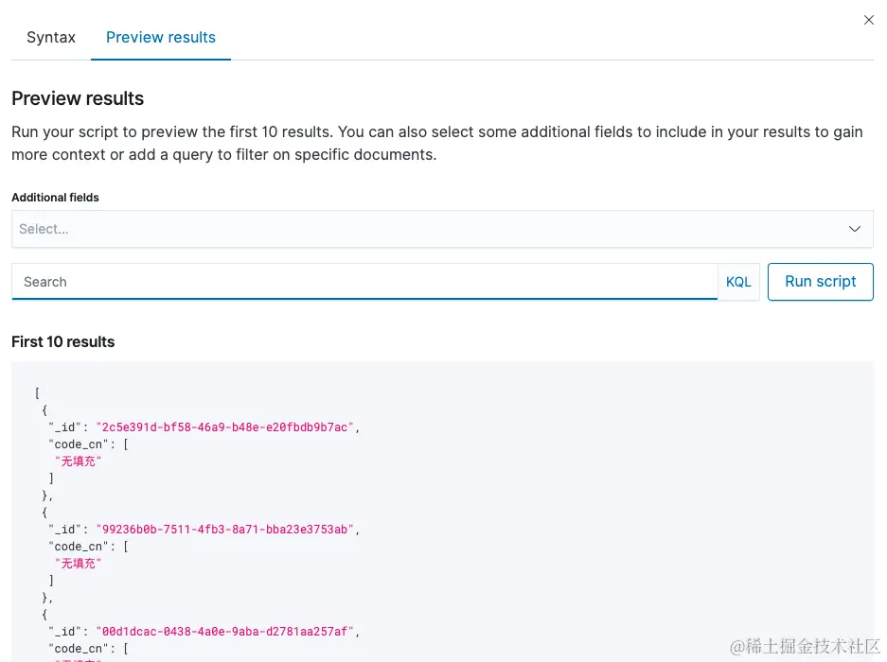Click the third code_cn key
Screen dimensions: 887x662
(x=79, y=649)
